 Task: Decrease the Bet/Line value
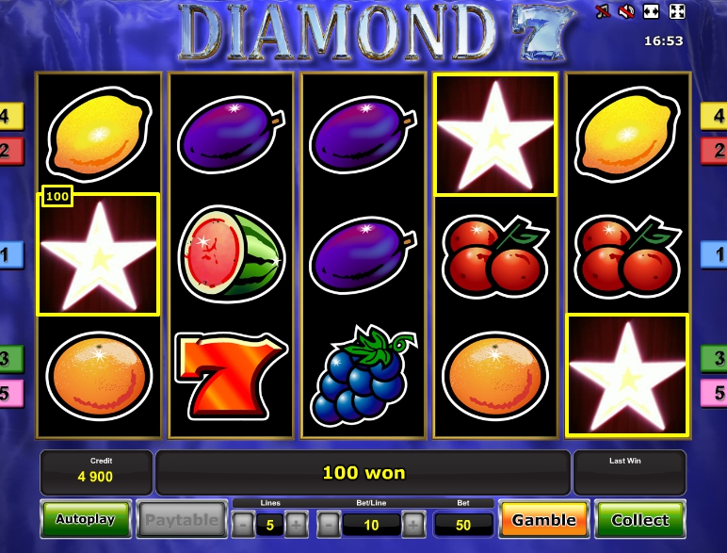pos(329,525)
